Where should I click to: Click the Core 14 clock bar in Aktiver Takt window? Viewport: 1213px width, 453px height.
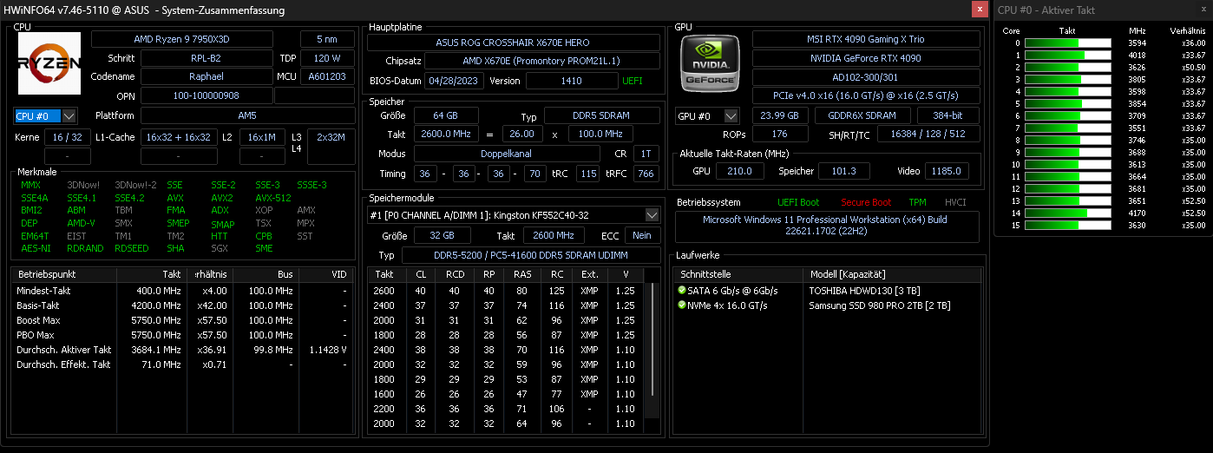point(1068,213)
